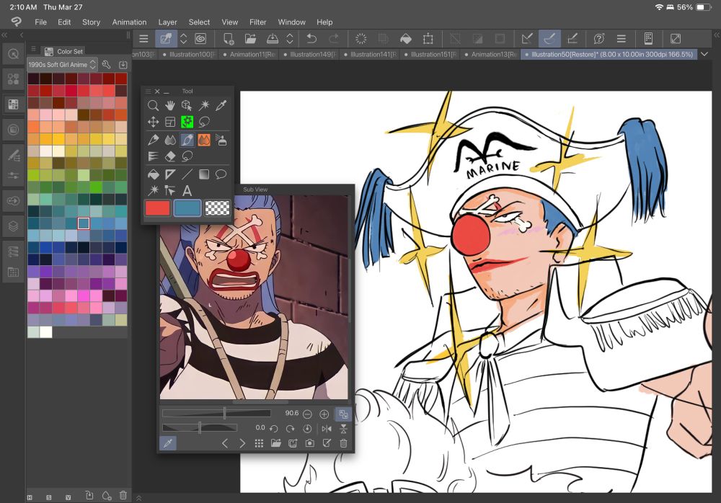The width and height of the screenshot is (721, 503).
Task: Select the red main color swatch
Action: pos(157,208)
